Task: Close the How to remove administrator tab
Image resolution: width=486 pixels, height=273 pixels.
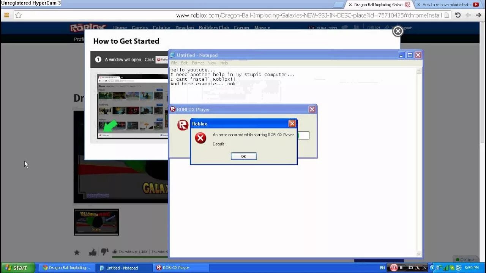Action: [418, 5]
